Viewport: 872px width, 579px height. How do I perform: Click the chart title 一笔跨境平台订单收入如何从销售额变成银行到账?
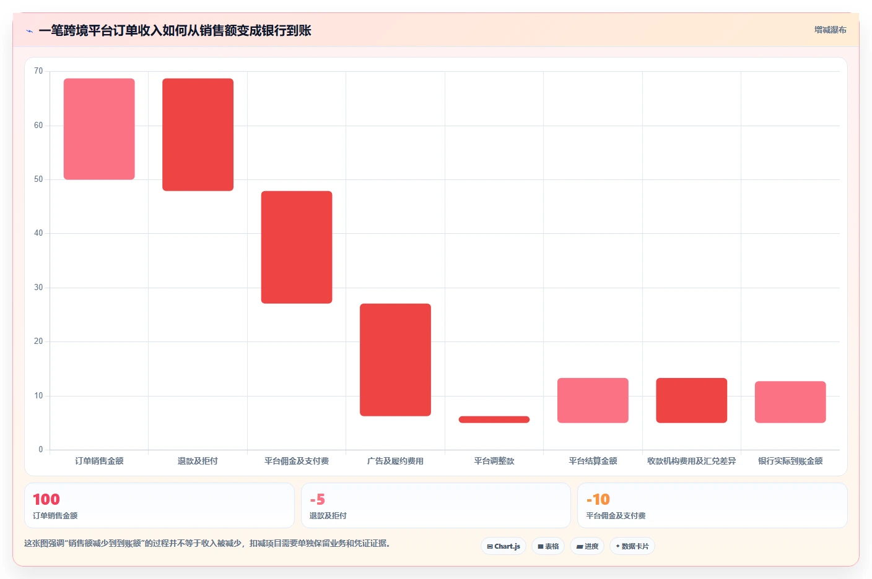[x=175, y=30]
